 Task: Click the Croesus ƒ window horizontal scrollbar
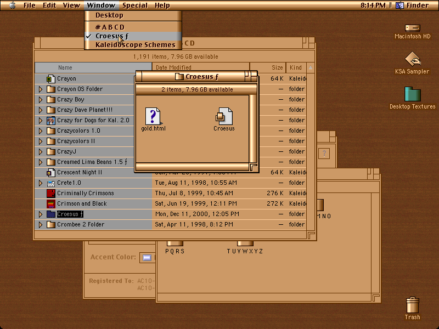(193, 167)
